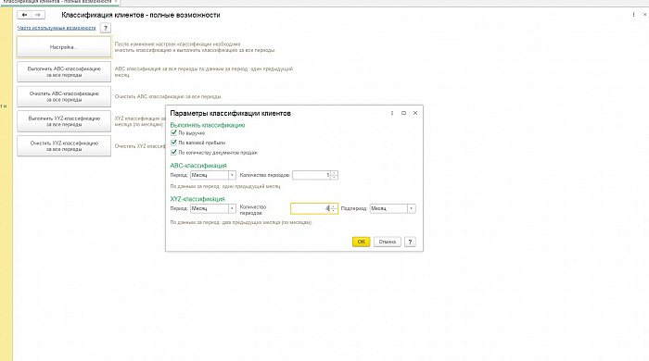649x361 pixels.
Task: Go forward with the right arrow button
Action: coord(38,15)
